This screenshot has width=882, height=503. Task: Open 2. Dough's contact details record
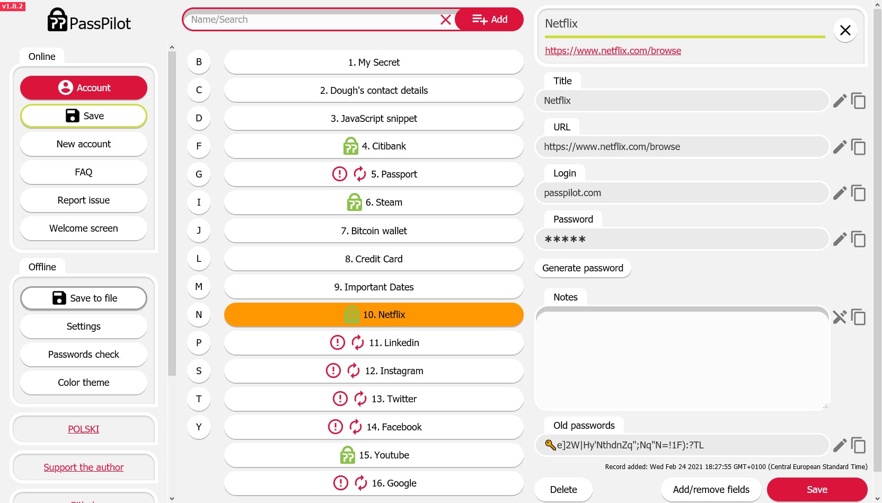(x=374, y=90)
